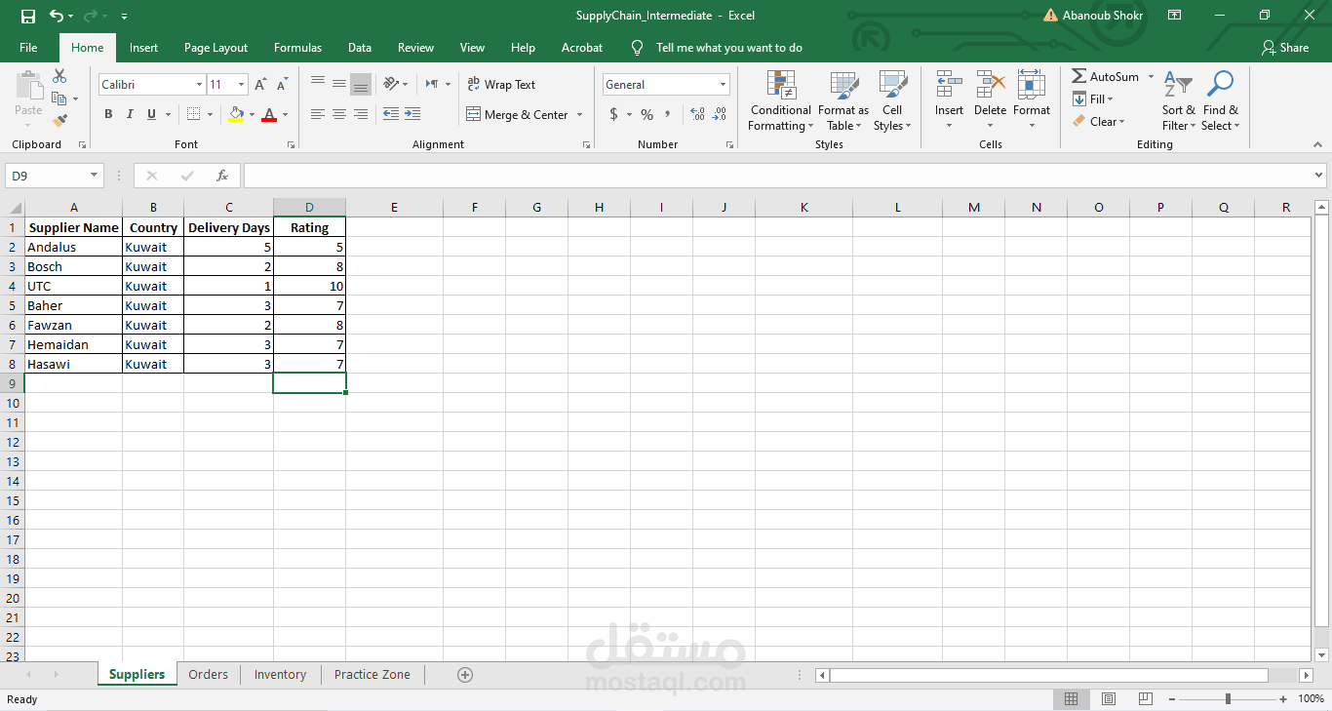Screen dimensions: 1332x711
Task: Toggle Bold formatting
Action: click(108, 114)
